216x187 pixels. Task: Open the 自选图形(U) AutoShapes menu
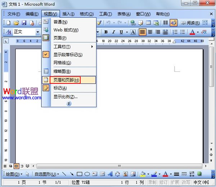(47, 174)
